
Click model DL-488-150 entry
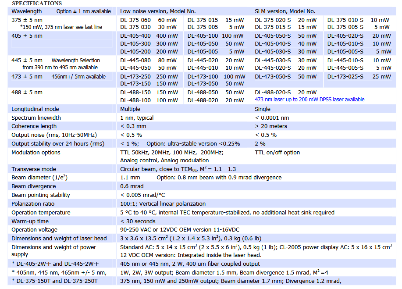pyautogui.click(x=135, y=93)
